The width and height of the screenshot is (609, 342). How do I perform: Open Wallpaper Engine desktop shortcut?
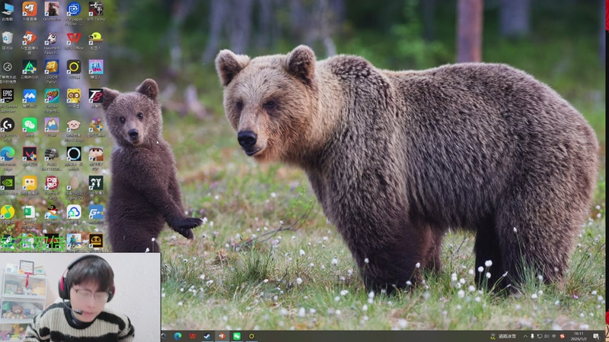[x=74, y=12]
